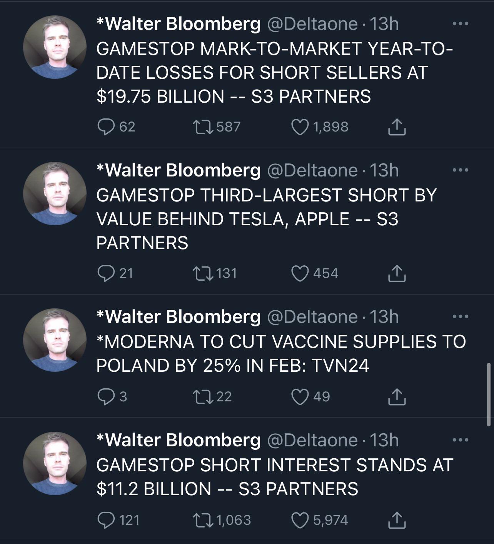Share the Moderna vaccine supplies tweet
This screenshot has height=544, width=494.
pos(397,396)
